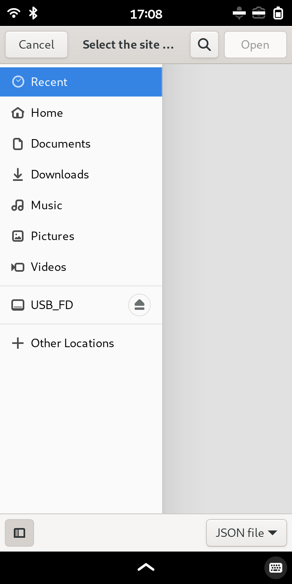Open the on-screen keyboard icon
Image resolution: width=292 pixels, height=584 pixels.
(276, 567)
